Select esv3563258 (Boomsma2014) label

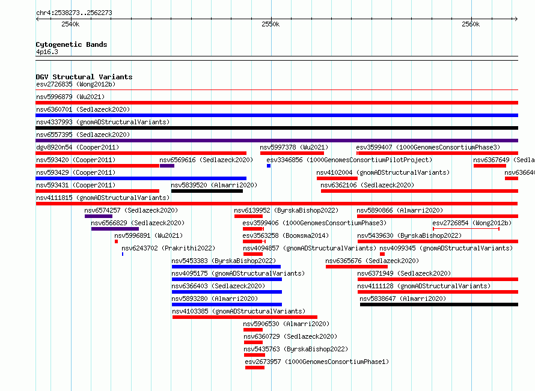point(286,235)
